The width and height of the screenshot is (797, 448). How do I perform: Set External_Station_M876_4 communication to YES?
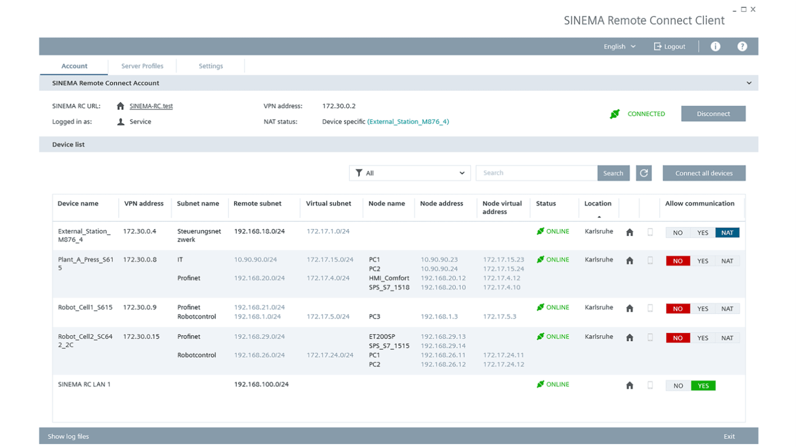pyautogui.click(x=703, y=232)
